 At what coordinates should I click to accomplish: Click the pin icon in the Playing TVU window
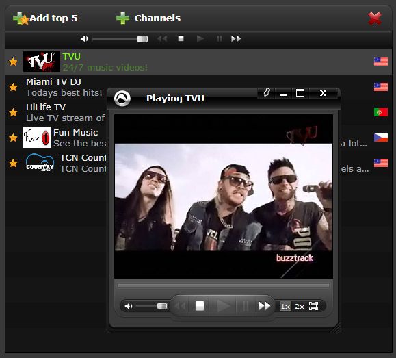coord(267,93)
